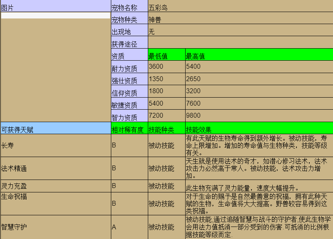Click the 相对稀有度 column header

click(129, 129)
